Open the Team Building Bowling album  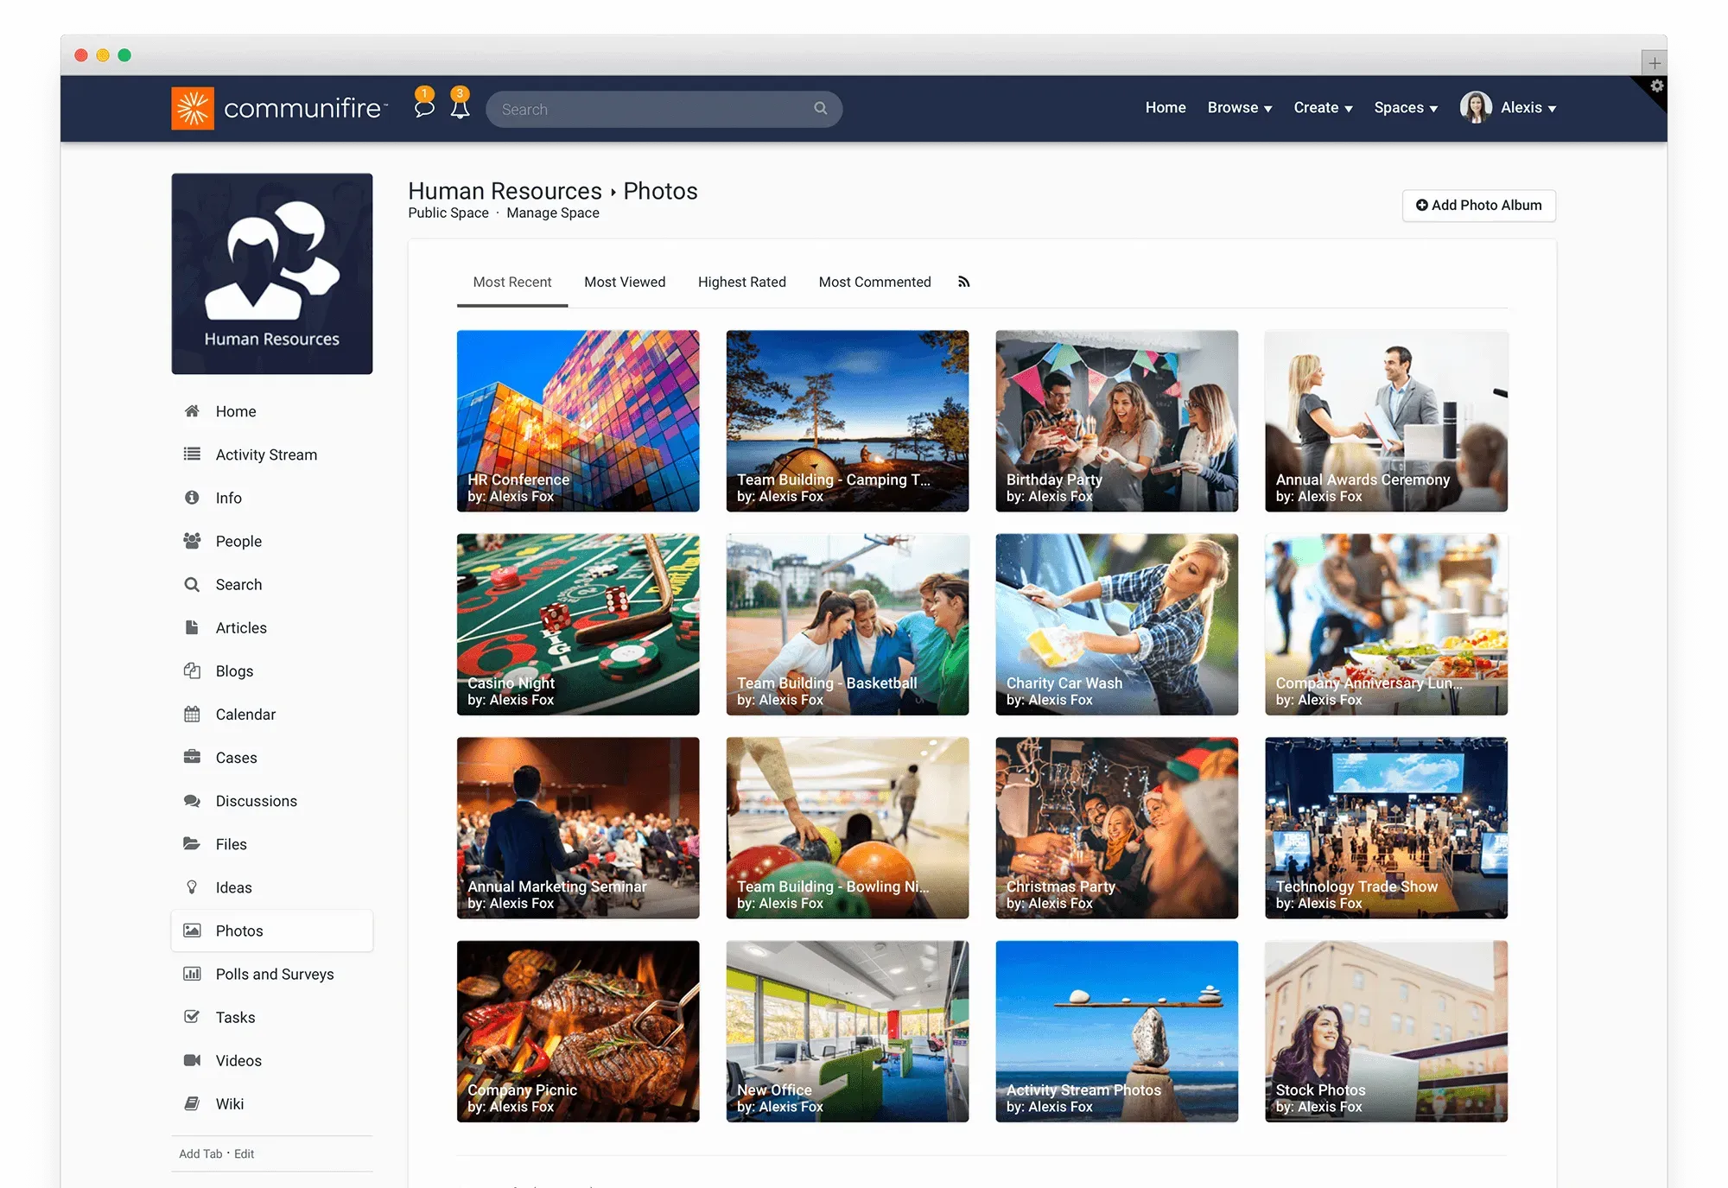(x=848, y=828)
